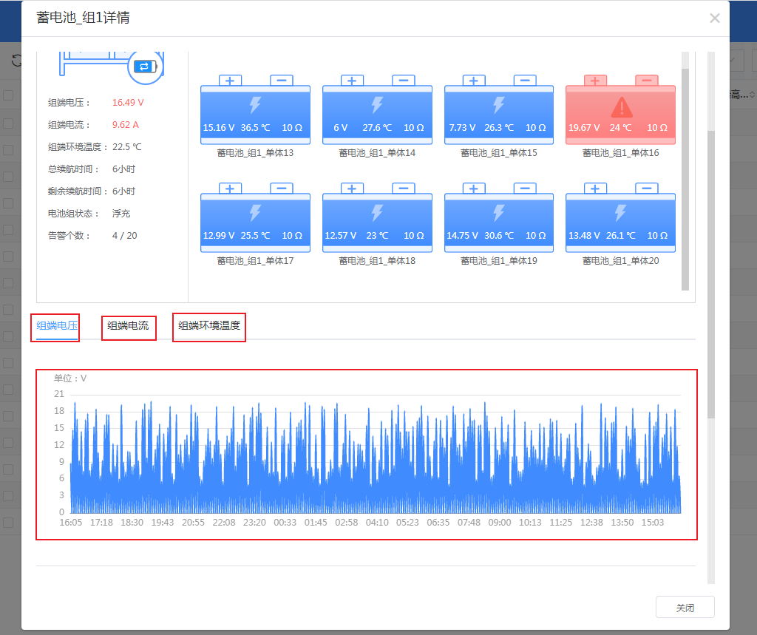Click chart time label 00:33

285,523
